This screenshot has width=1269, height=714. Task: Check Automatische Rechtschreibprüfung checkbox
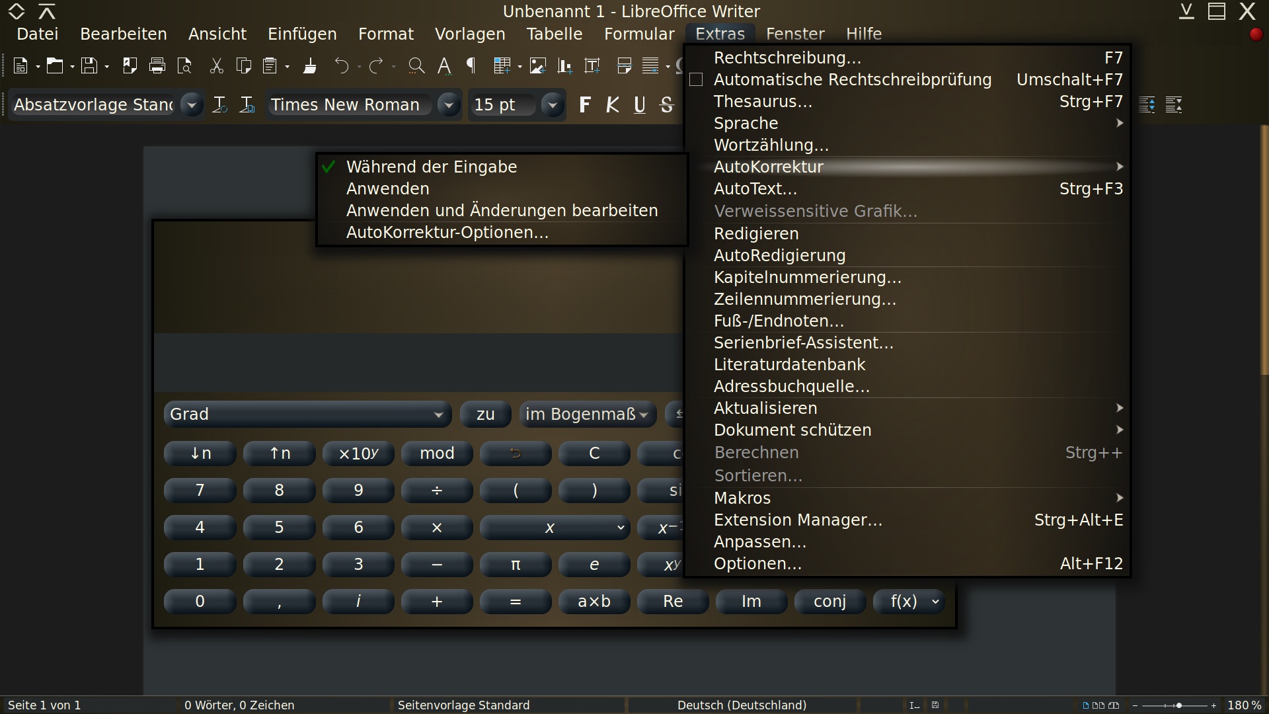(x=695, y=80)
